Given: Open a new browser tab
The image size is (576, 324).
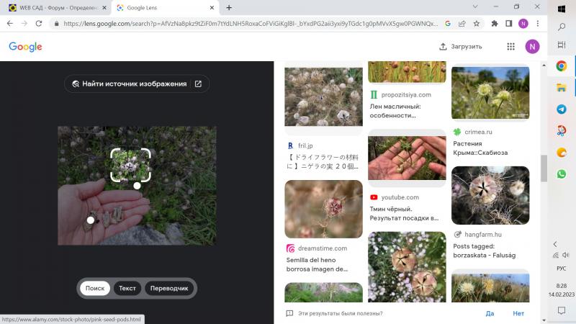Looking at the screenshot, I should pos(229,7).
